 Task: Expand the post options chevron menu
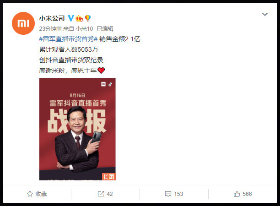(x=265, y=14)
